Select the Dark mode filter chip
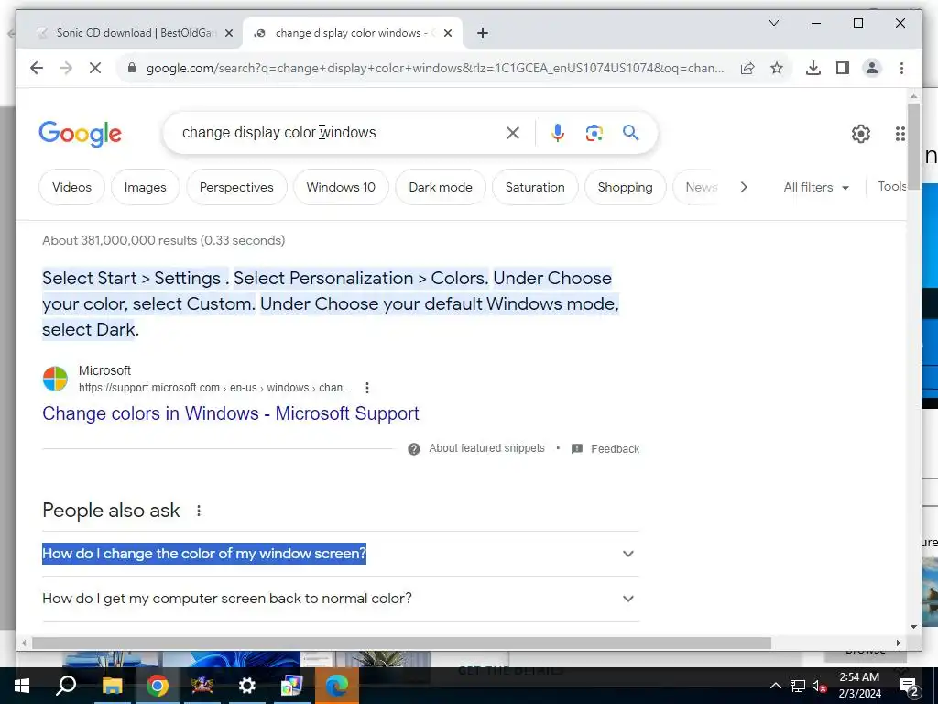The width and height of the screenshot is (938, 704). (x=441, y=187)
